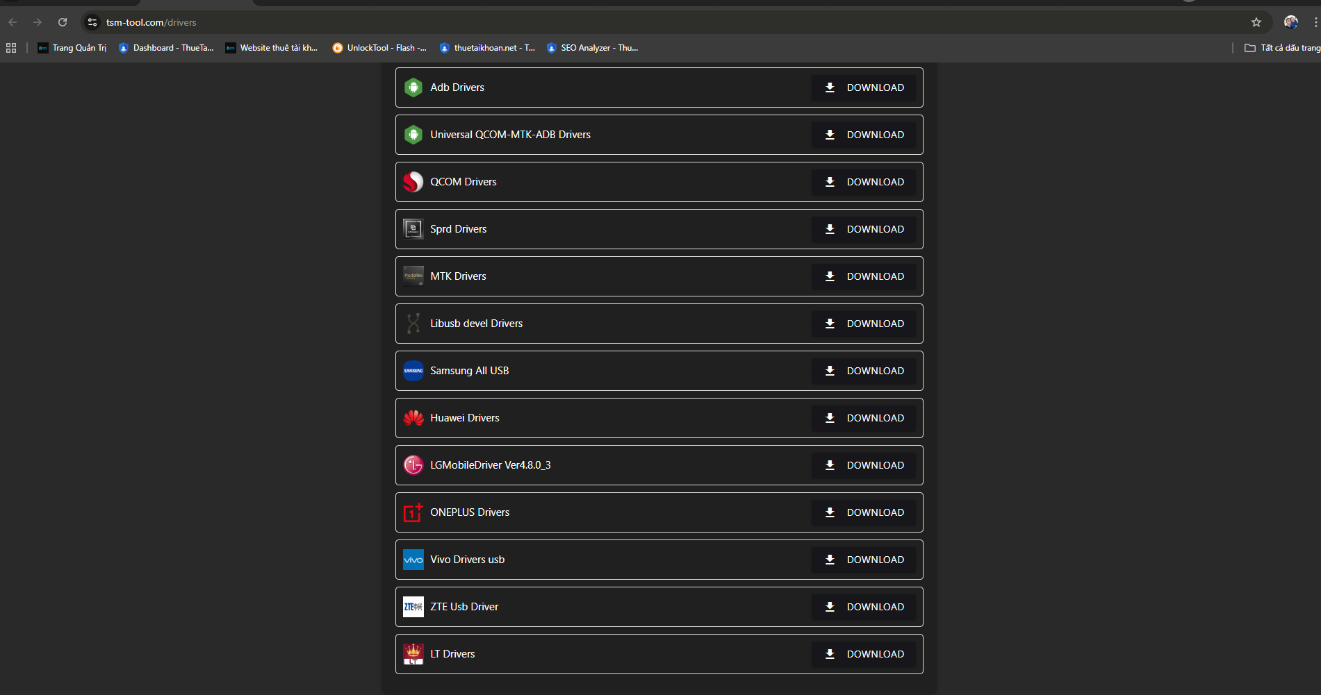Open the Dashboard - ThueTa... bookmark
1321x695 pixels.
166,48
